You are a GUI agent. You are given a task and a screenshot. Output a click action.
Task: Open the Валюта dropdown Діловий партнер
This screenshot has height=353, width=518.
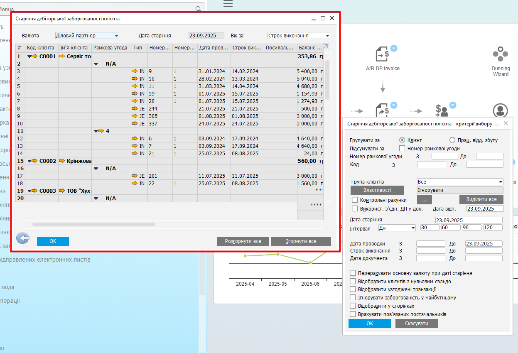pos(87,36)
